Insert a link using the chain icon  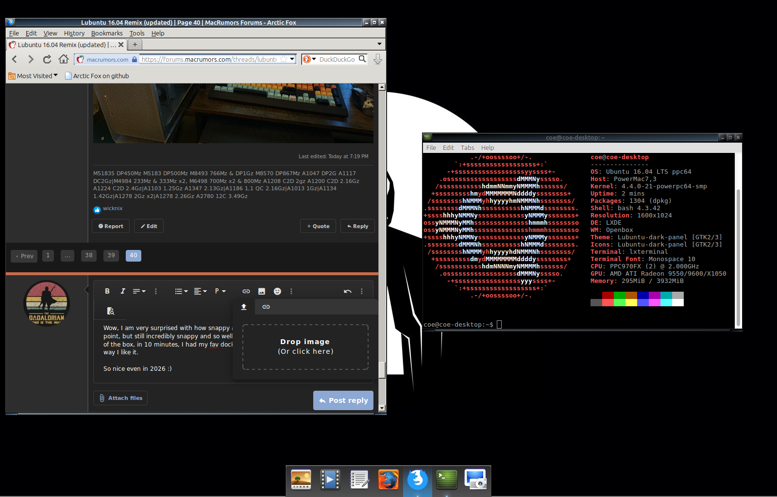[x=246, y=291]
